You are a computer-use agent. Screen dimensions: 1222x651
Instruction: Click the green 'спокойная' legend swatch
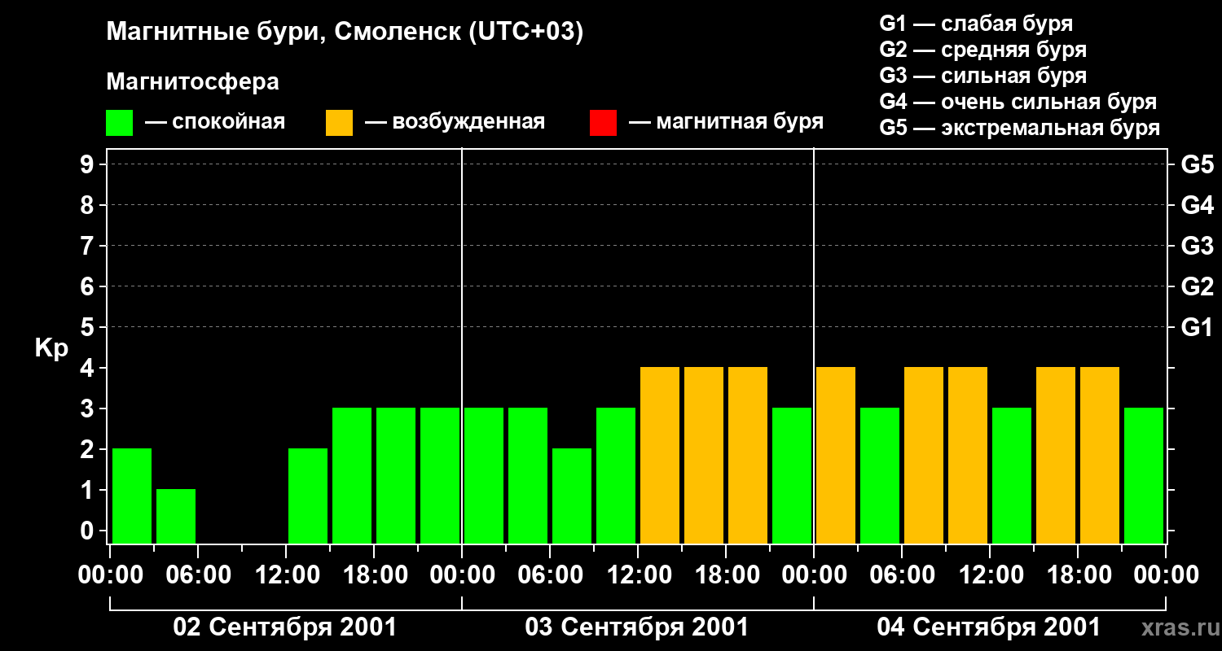tap(119, 123)
